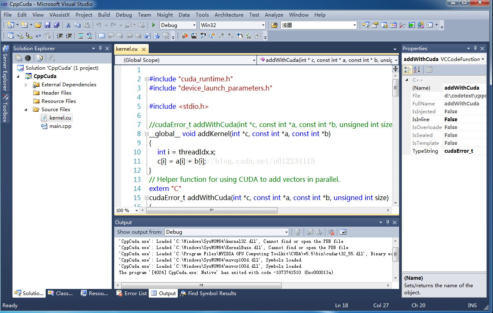The width and height of the screenshot is (493, 313).
Task: Collapse the addKernel function code block
Action: 147,134
